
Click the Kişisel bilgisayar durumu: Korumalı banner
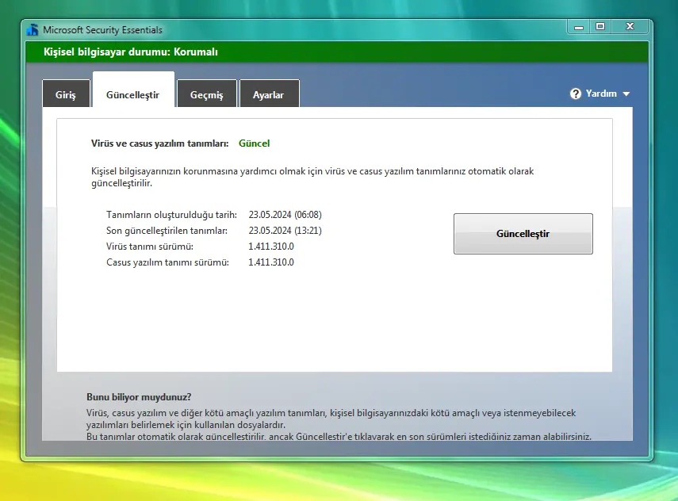tap(337, 52)
